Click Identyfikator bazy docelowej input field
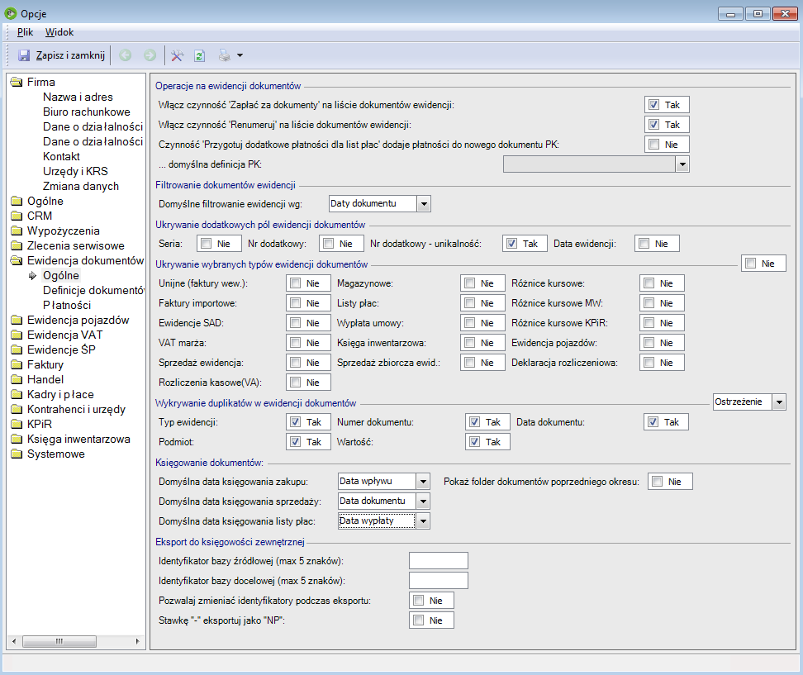Viewport: 803px width, 675px height. coord(439,581)
